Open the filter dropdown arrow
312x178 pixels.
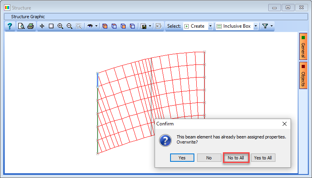coord(271,26)
